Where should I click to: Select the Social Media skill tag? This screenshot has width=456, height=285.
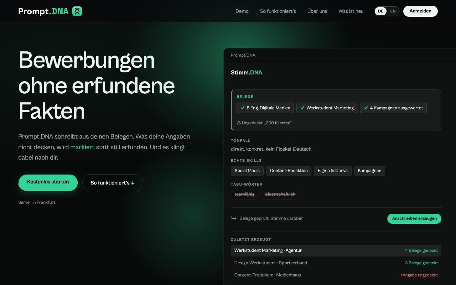coord(247,171)
